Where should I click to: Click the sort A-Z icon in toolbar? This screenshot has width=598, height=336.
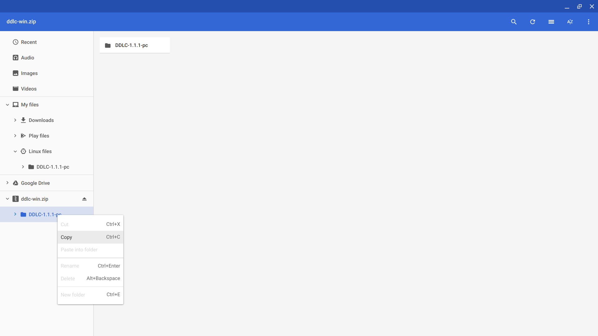571,21
